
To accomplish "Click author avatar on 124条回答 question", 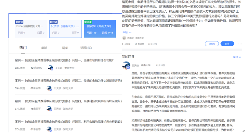I will pyautogui.click(x=50, y=68).
